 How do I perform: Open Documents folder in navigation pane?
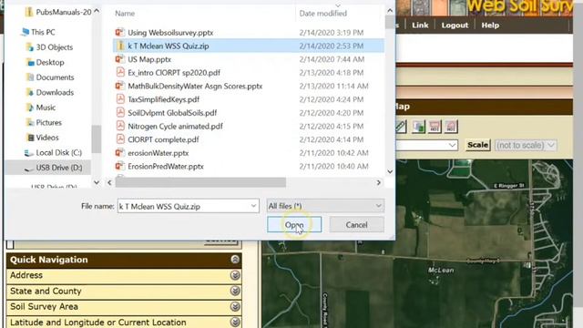(50, 77)
